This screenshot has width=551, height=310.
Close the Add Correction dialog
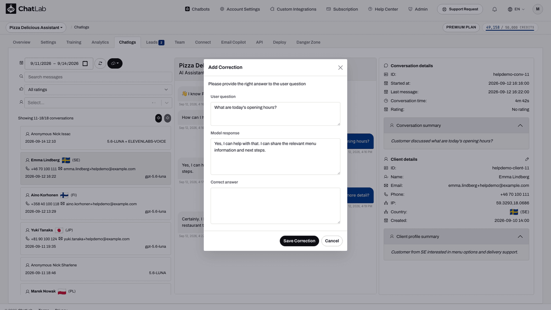(x=340, y=68)
